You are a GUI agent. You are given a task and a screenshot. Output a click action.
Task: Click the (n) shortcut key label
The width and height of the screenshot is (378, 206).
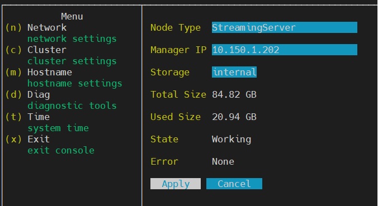point(13,27)
